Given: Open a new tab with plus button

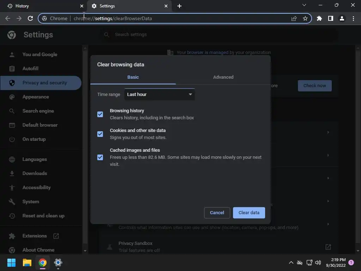Looking at the screenshot, I should [x=179, y=6].
